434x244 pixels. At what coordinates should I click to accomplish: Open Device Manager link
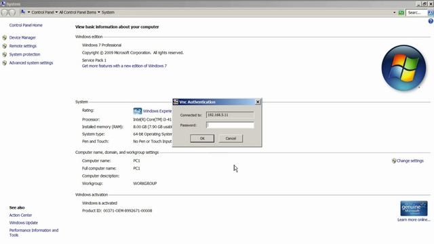click(x=22, y=38)
